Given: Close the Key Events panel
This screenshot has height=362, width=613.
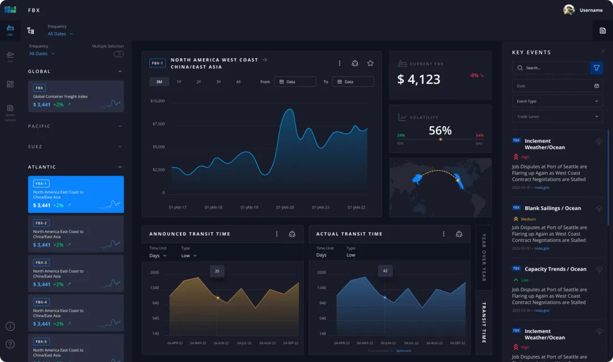Looking at the screenshot, I should (x=603, y=52).
